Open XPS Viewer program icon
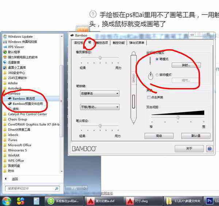 pyautogui.click(x=5, y=47)
